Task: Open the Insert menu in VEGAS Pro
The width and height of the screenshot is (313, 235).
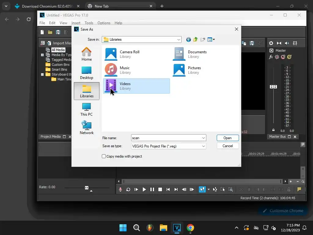Action: [76, 23]
